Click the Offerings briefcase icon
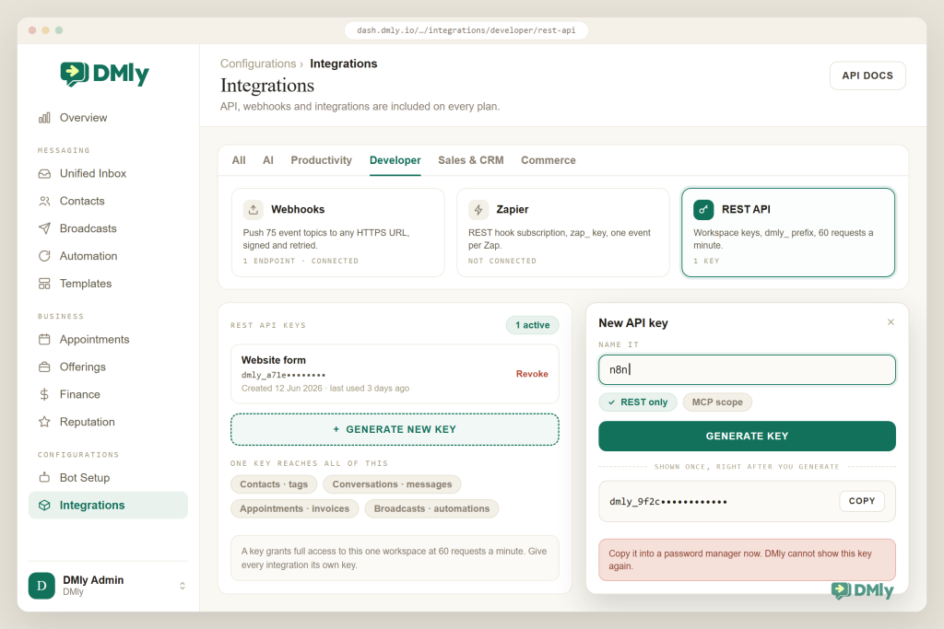Image resolution: width=944 pixels, height=629 pixels. click(44, 367)
